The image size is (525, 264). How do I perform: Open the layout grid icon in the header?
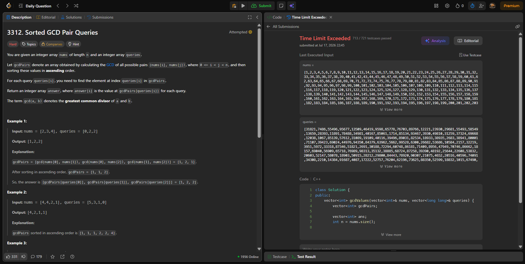click(x=436, y=6)
